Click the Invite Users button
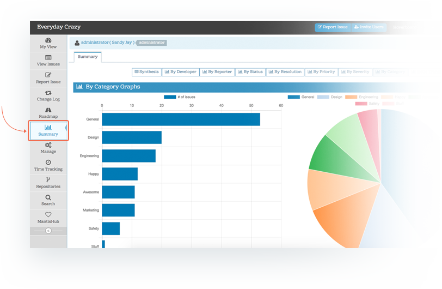The height and width of the screenshot is (289, 442). 369,27
